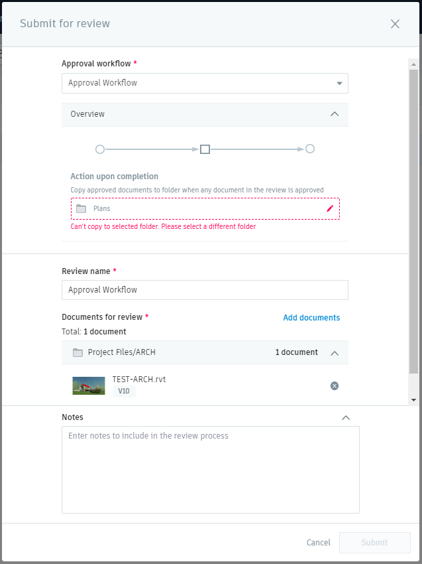Click the pink pencil edit folder icon
422x564 pixels.
330,208
